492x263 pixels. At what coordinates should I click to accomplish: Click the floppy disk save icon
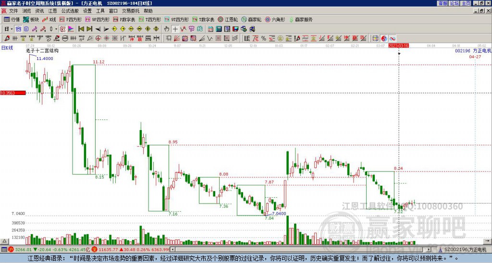pos(235,29)
